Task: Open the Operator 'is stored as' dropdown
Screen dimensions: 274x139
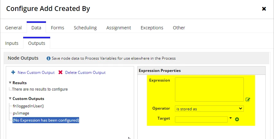Action: (209, 109)
